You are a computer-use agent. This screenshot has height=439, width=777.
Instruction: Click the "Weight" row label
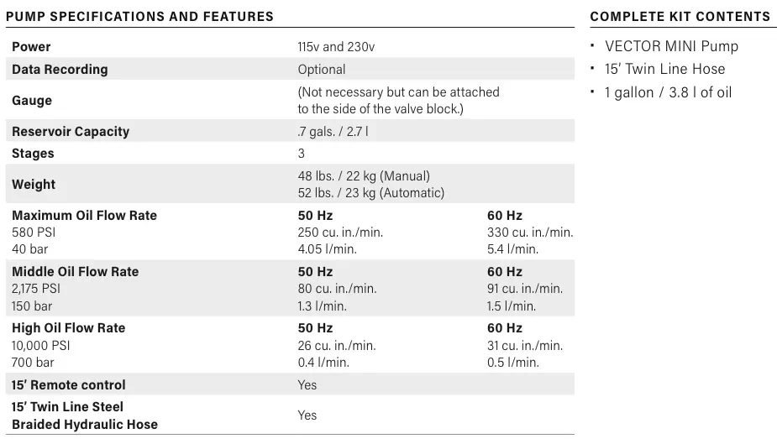point(34,184)
